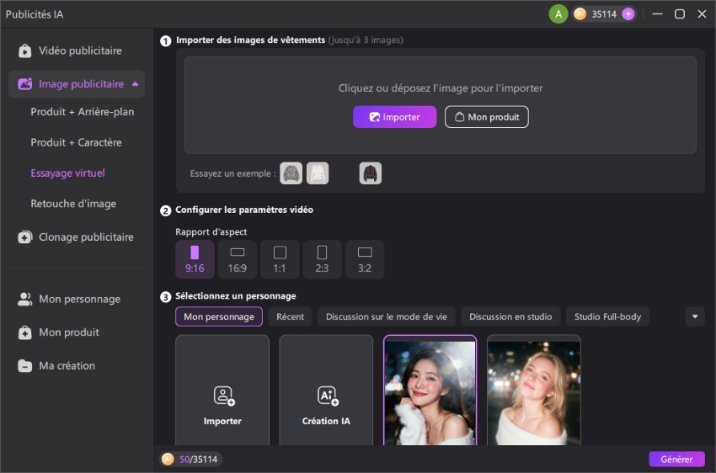Select the 2:3 aspect ratio

[322, 259]
